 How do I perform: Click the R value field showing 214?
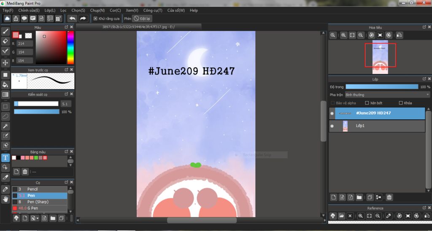[x=25, y=43]
